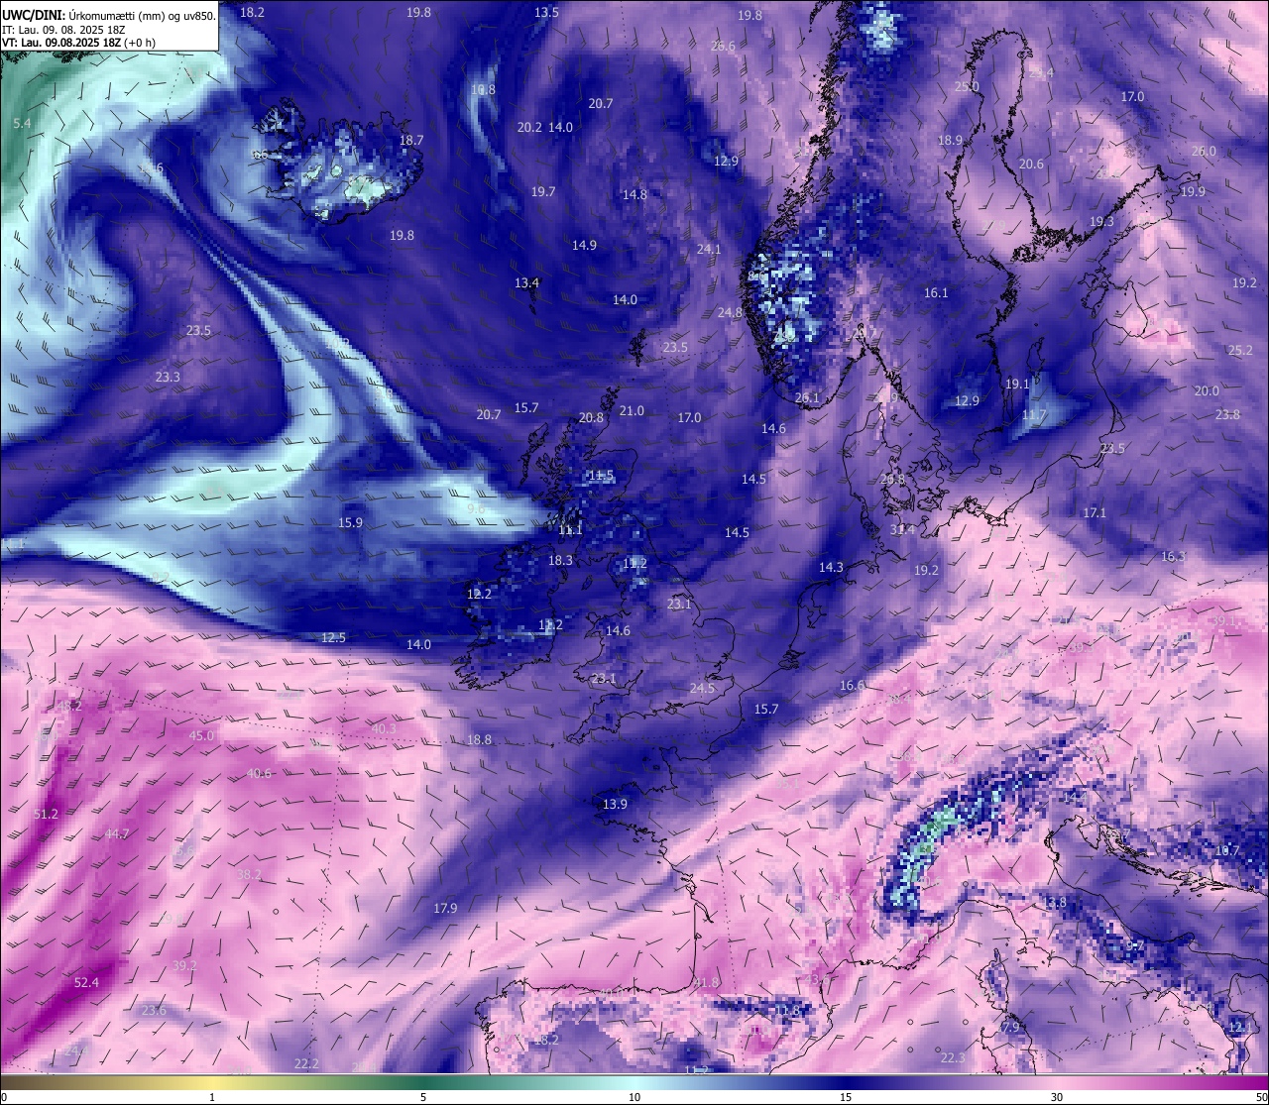This screenshot has width=1269, height=1105.
Task: Click the 19.1 map value
Action: [1017, 384]
